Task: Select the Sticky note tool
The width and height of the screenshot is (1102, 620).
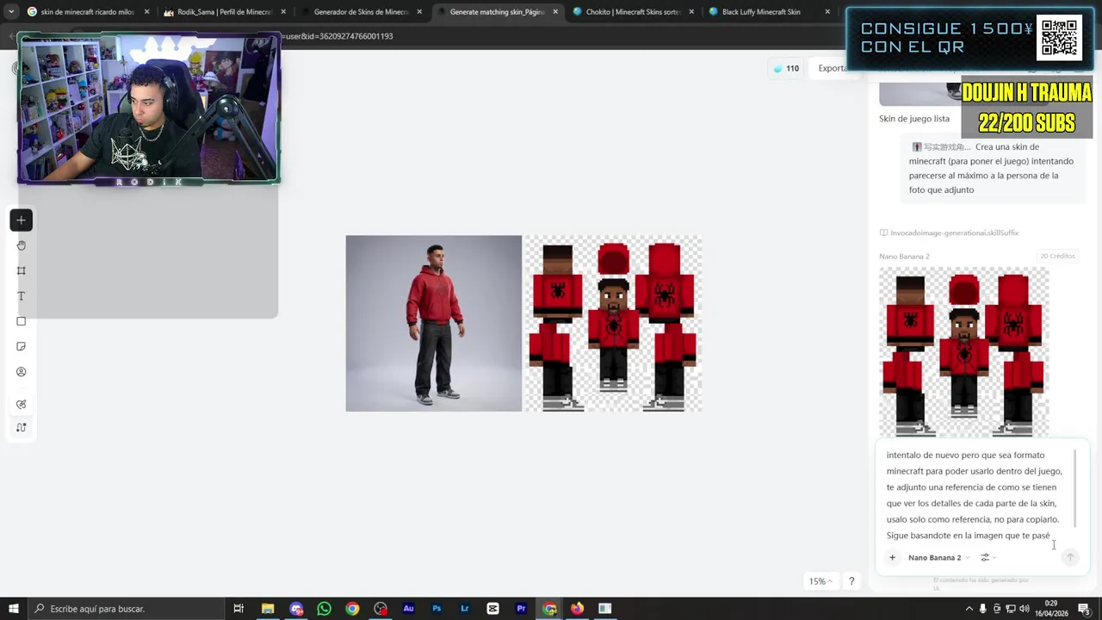Action: coord(22,346)
